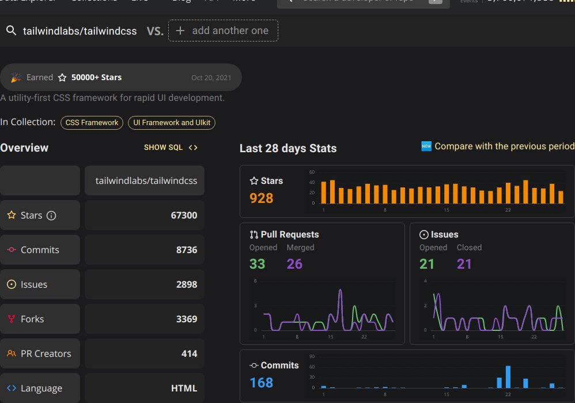Viewport: 575px width, 403px height.
Task: Click the Overview heading
Action: pyautogui.click(x=24, y=148)
